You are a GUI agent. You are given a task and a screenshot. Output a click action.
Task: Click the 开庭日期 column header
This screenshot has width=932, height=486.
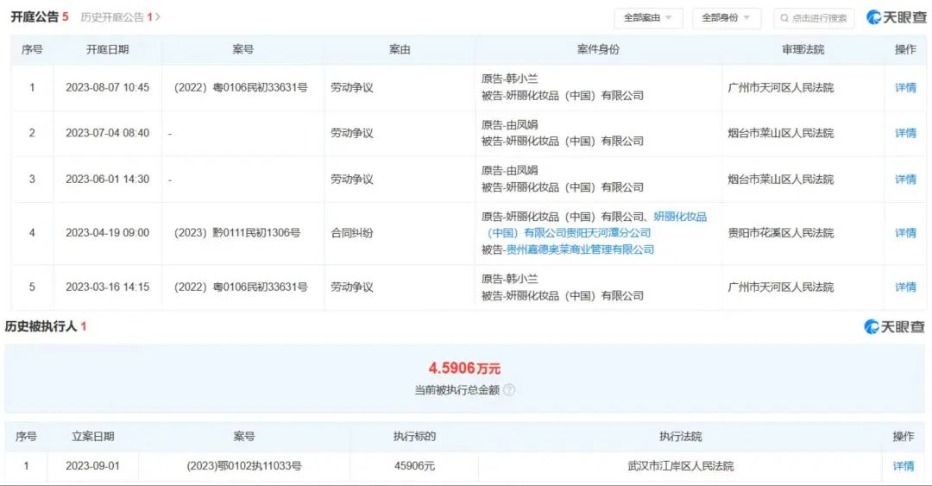click(107, 49)
